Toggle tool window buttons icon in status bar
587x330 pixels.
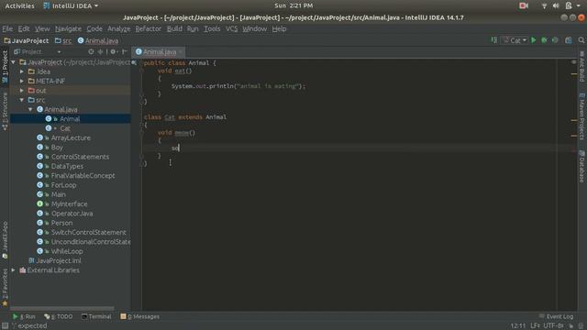point(5,326)
